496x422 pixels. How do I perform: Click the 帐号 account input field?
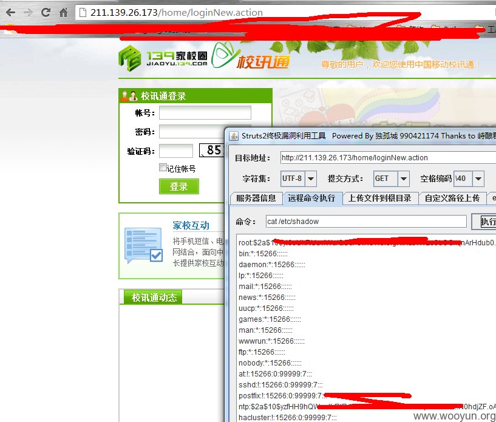pyautogui.click(x=205, y=113)
